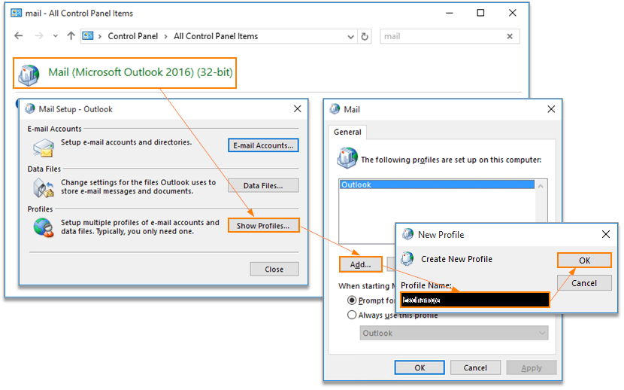Click the New Profile title bar icon

click(x=407, y=234)
